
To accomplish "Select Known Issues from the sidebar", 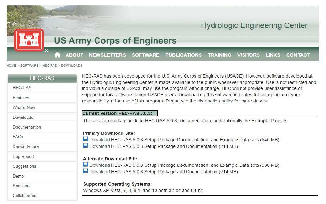I will coord(26,147).
